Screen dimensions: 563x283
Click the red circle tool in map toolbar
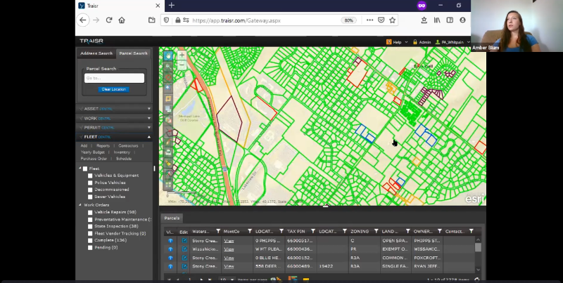pyautogui.click(x=168, y=77)
